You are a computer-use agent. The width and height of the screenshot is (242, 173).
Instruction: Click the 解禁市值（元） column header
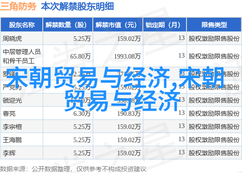click(x=118, y=25)
